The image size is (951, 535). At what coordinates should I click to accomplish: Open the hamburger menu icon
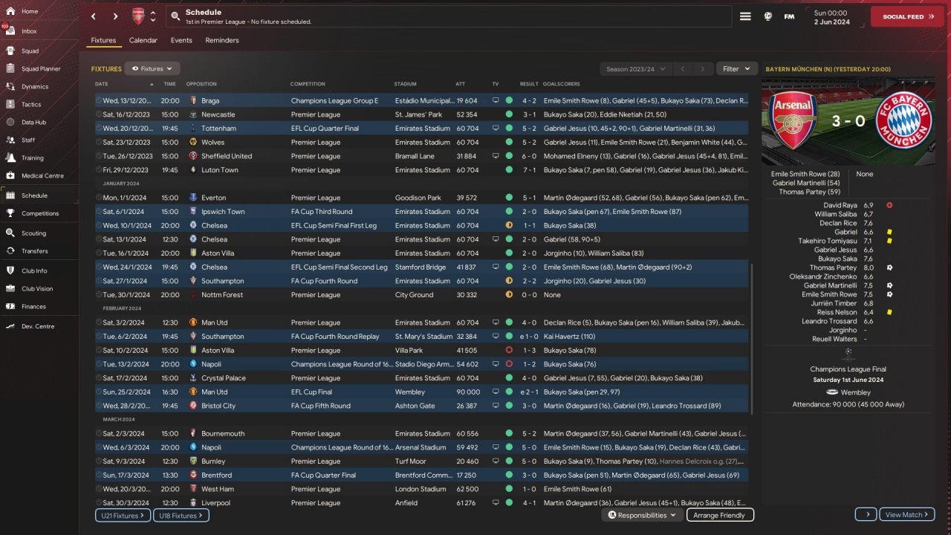(745, 16)
